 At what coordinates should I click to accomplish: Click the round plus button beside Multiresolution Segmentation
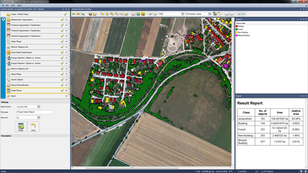click(x=4, y=19)
